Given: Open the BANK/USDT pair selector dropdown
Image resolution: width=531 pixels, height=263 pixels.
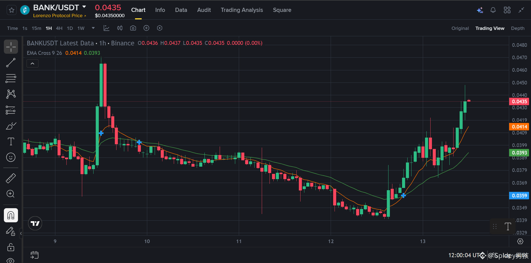Looking at the screenshot, I should pyautogui.click(x=84, y=7).
